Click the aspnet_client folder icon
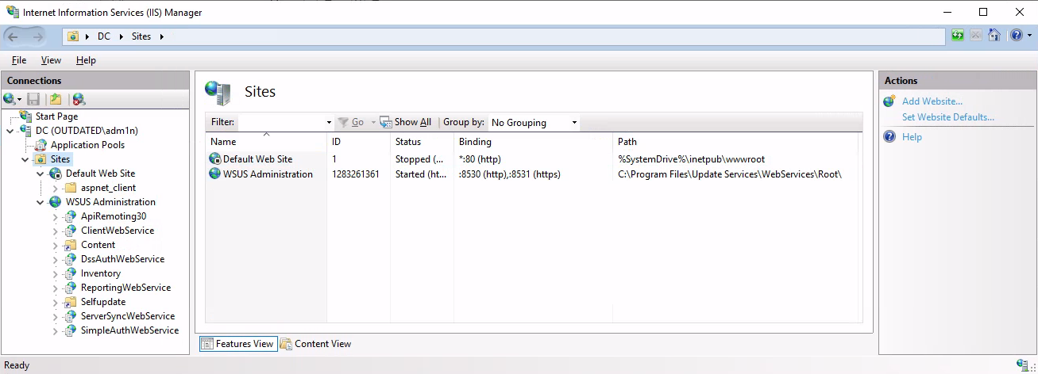Viewport: 1038px width, 374px height. pos(71,188)
